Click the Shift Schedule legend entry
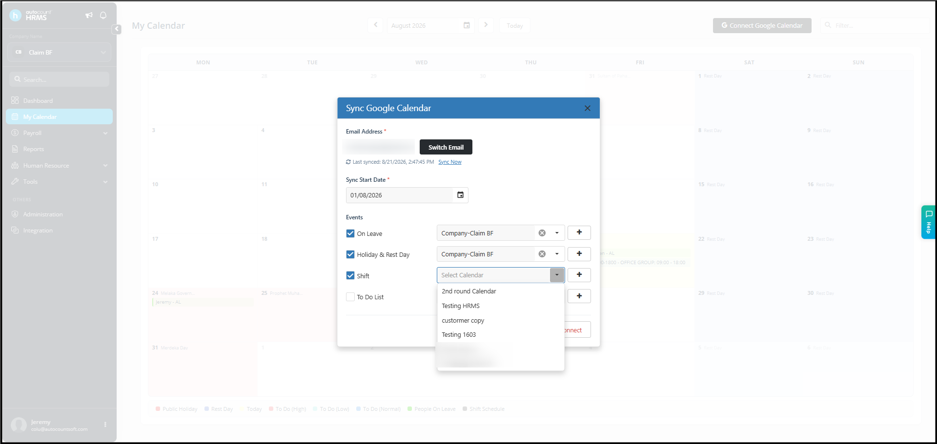 [x=484, y=409]
